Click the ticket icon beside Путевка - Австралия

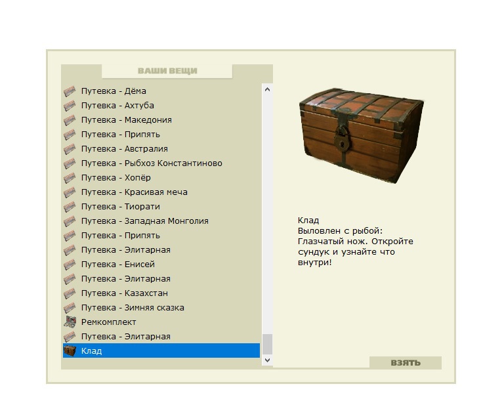(x=70, y=149)
